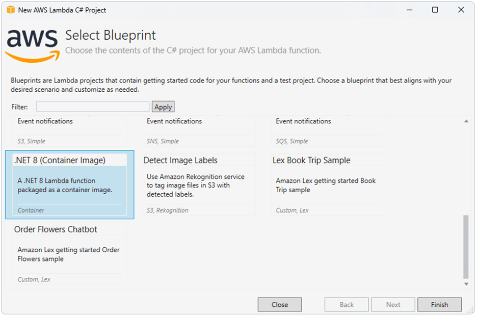The image size is (477, 315).
Task: Maximize the New AWS Lambda Project window
Action: 435,10
